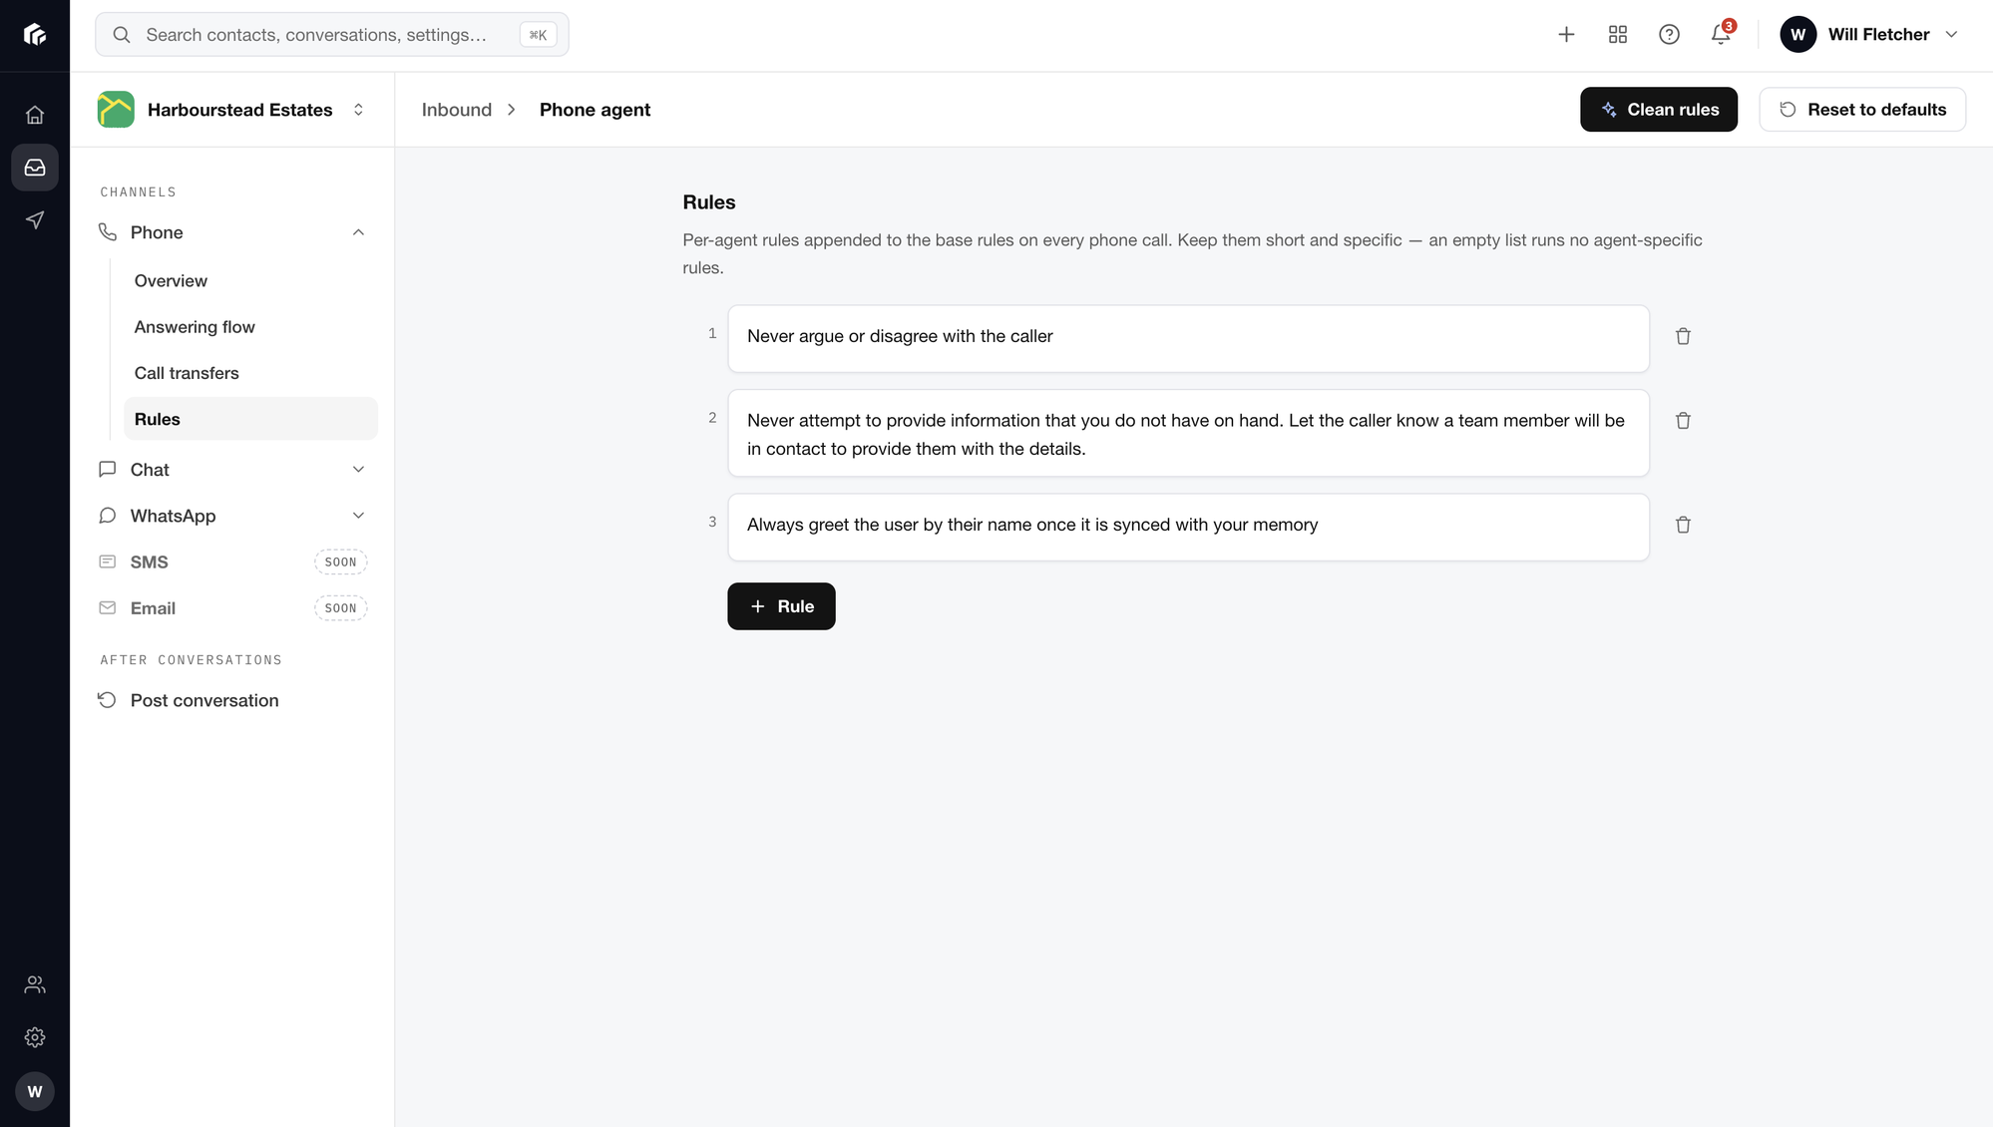This screenshot has width=1993, height=1127.
Task: Click the Phone agent breadcrumb
Action: 595,110
